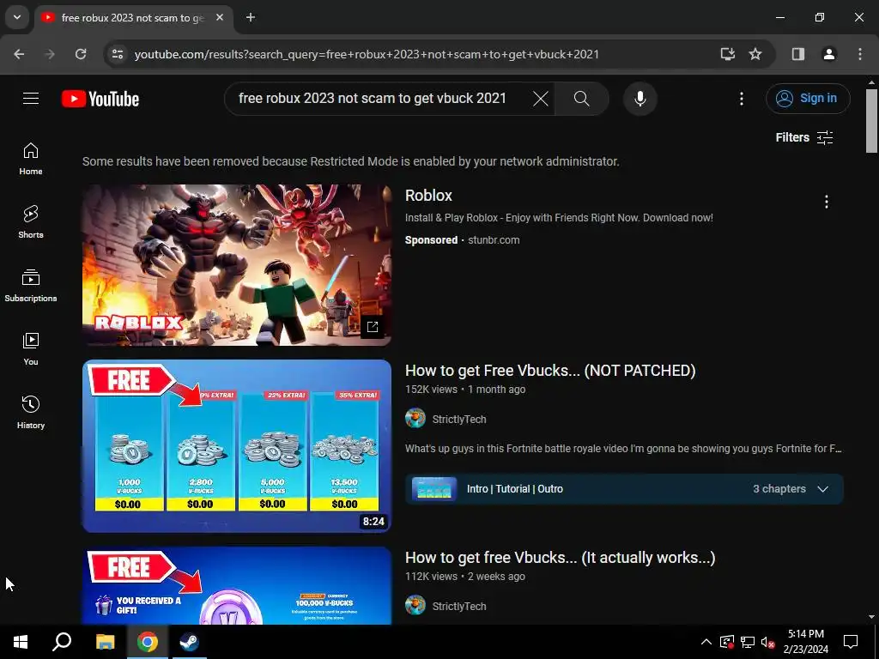Open the network tray icon
The width and height of the screenshot is (879, 659).
point(748,642)
